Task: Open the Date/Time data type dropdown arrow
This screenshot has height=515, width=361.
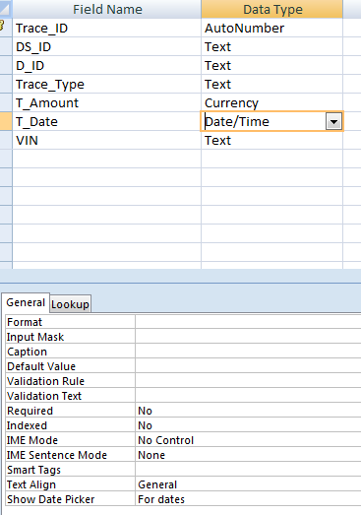Action: [333, 122]
